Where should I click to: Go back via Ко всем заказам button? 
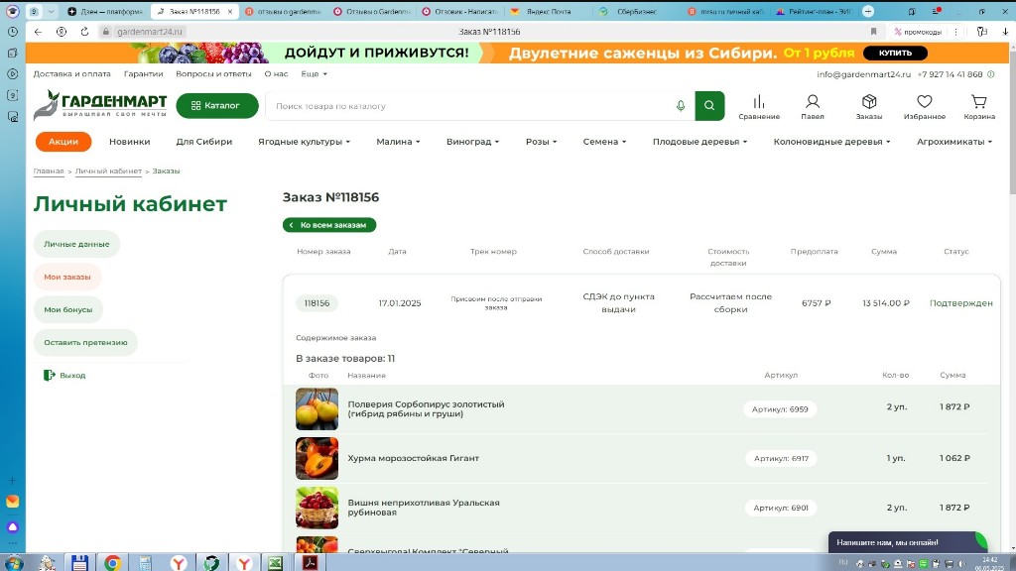329,225
